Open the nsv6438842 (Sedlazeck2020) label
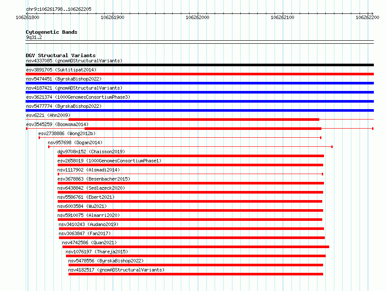The image size is (386, 291). point(91,188)
